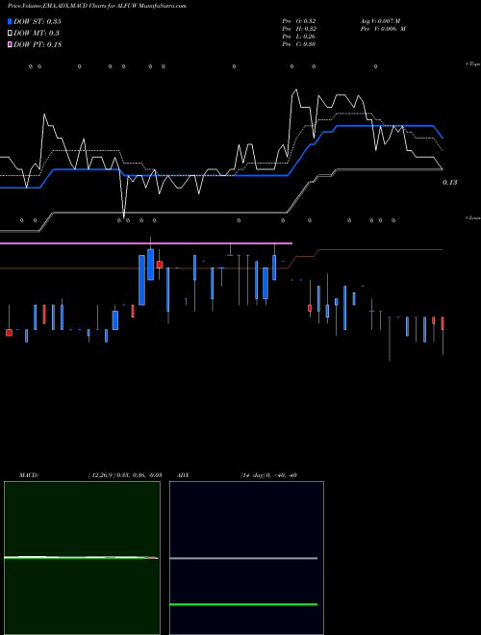
Task: Click the magenta horizontal line above the candles
Action: (146, 243)
